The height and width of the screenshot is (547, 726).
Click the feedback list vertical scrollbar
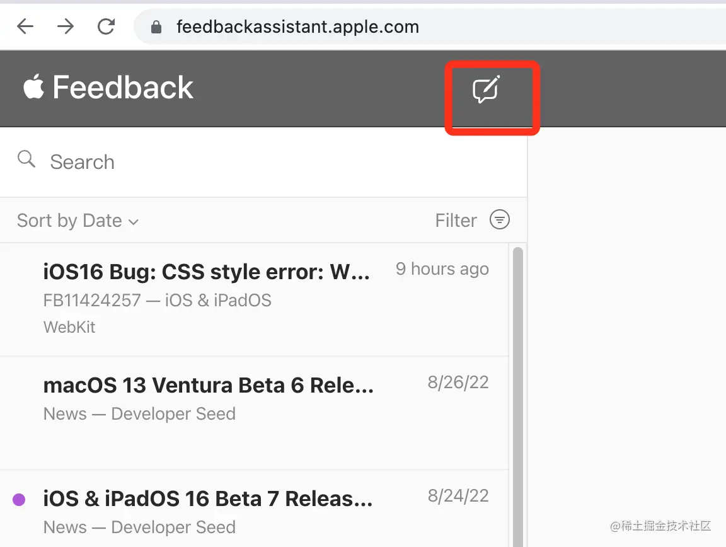point(518,378)
